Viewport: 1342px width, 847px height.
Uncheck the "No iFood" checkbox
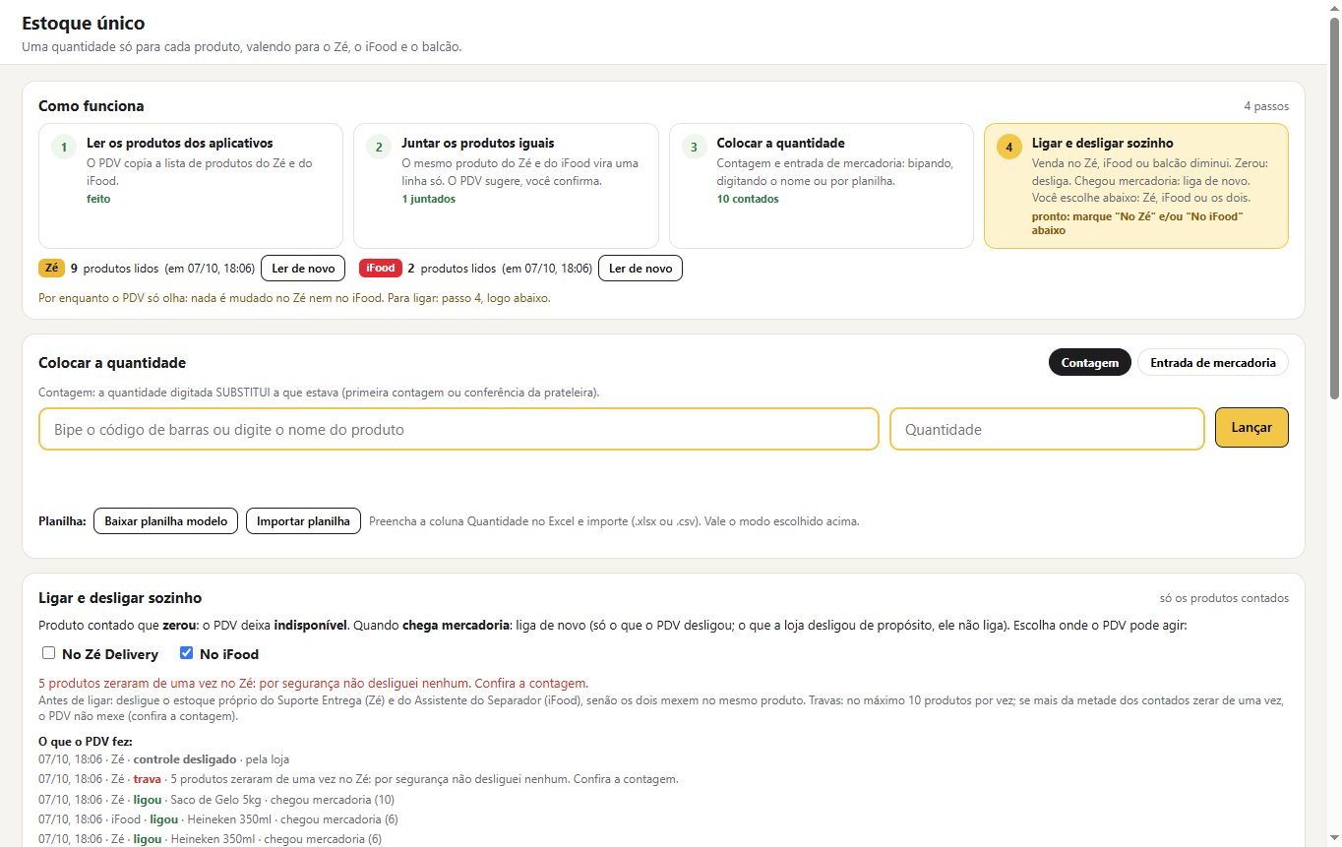click(x=186, y=653)
